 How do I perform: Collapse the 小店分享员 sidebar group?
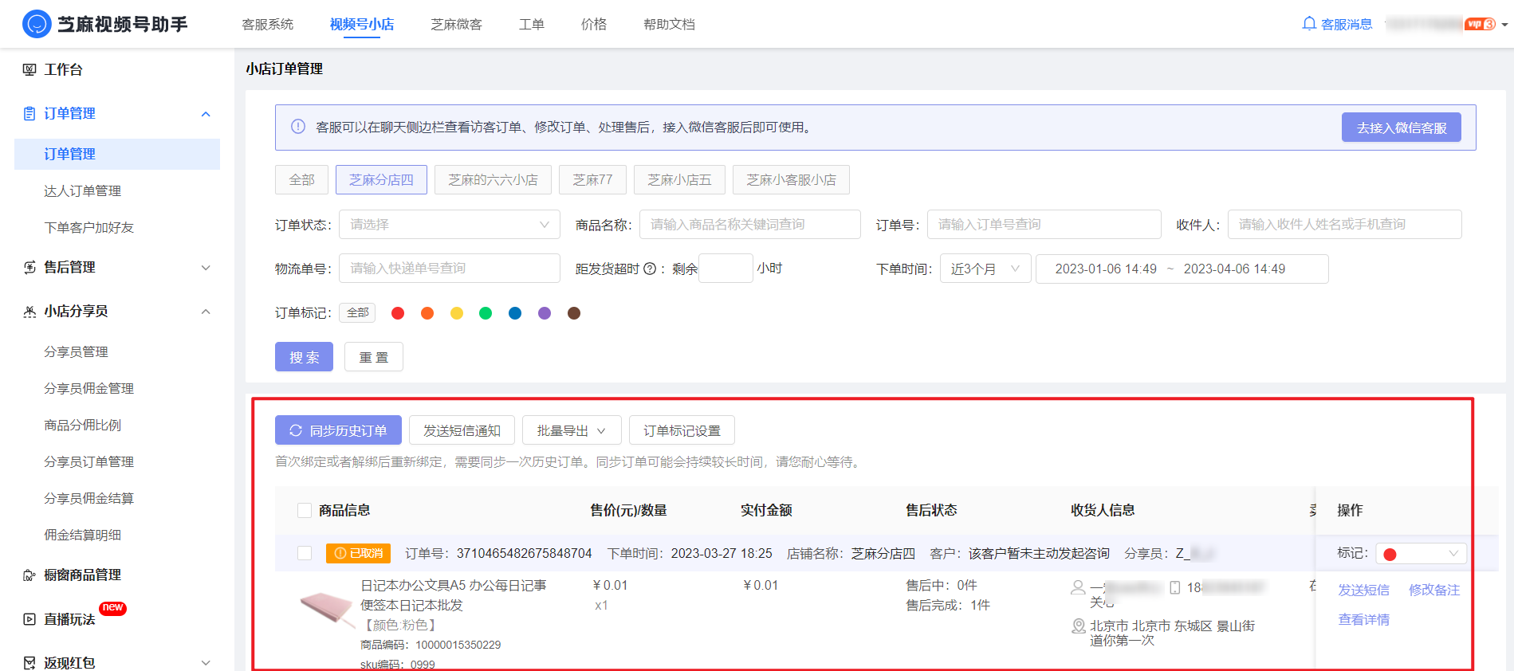pos(206,312)
